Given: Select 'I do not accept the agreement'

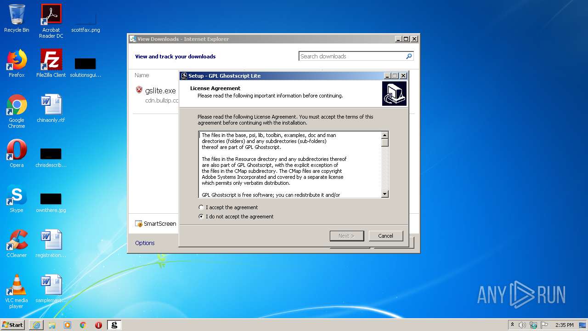Looking at the screenshot, I should [x=236, y=217].
